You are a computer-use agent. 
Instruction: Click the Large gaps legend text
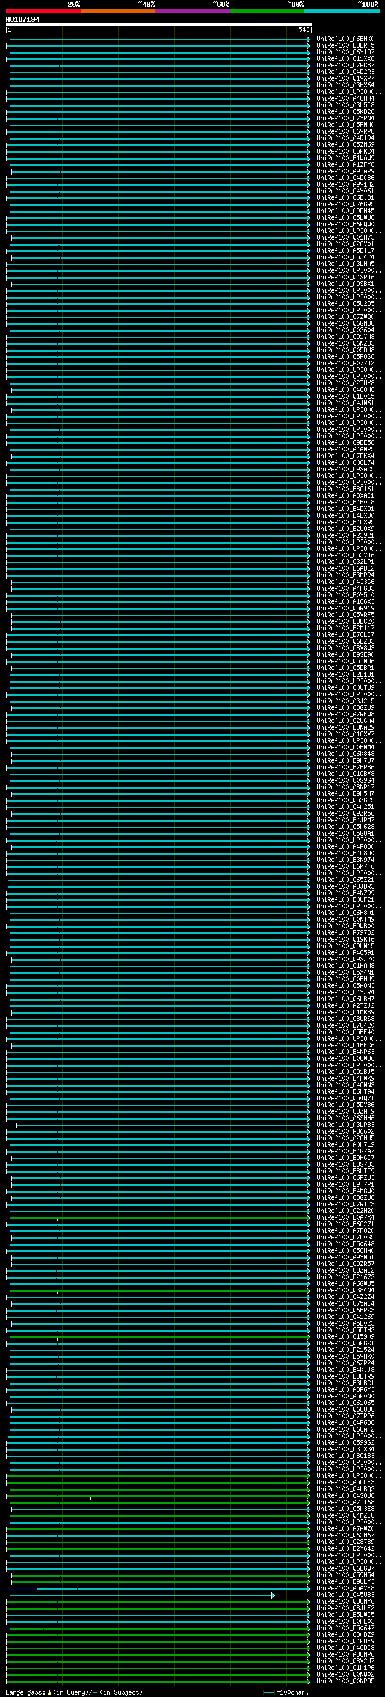74,1692
